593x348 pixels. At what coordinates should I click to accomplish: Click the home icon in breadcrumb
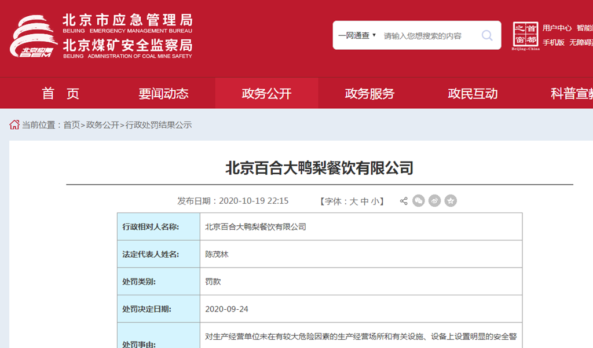pos(14,125)
